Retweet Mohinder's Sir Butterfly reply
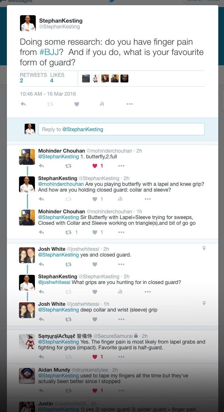The image size is (224, 412). pyautogui.click(x=68, y=232)
